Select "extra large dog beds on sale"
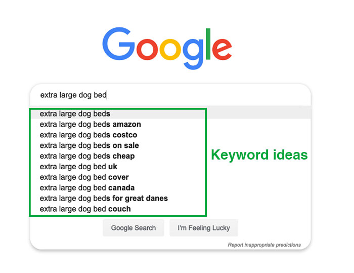Screen dimensions: 354x273 click(89, 146)
